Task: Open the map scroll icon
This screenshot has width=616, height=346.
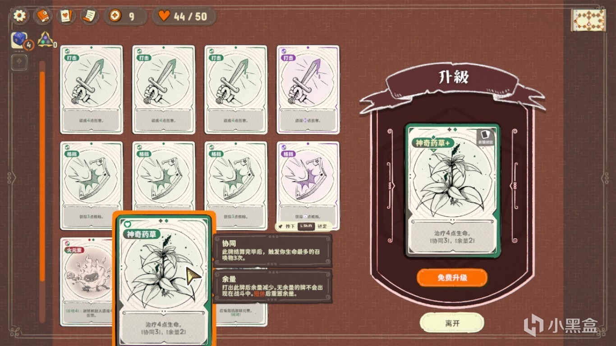Action: 588,20
